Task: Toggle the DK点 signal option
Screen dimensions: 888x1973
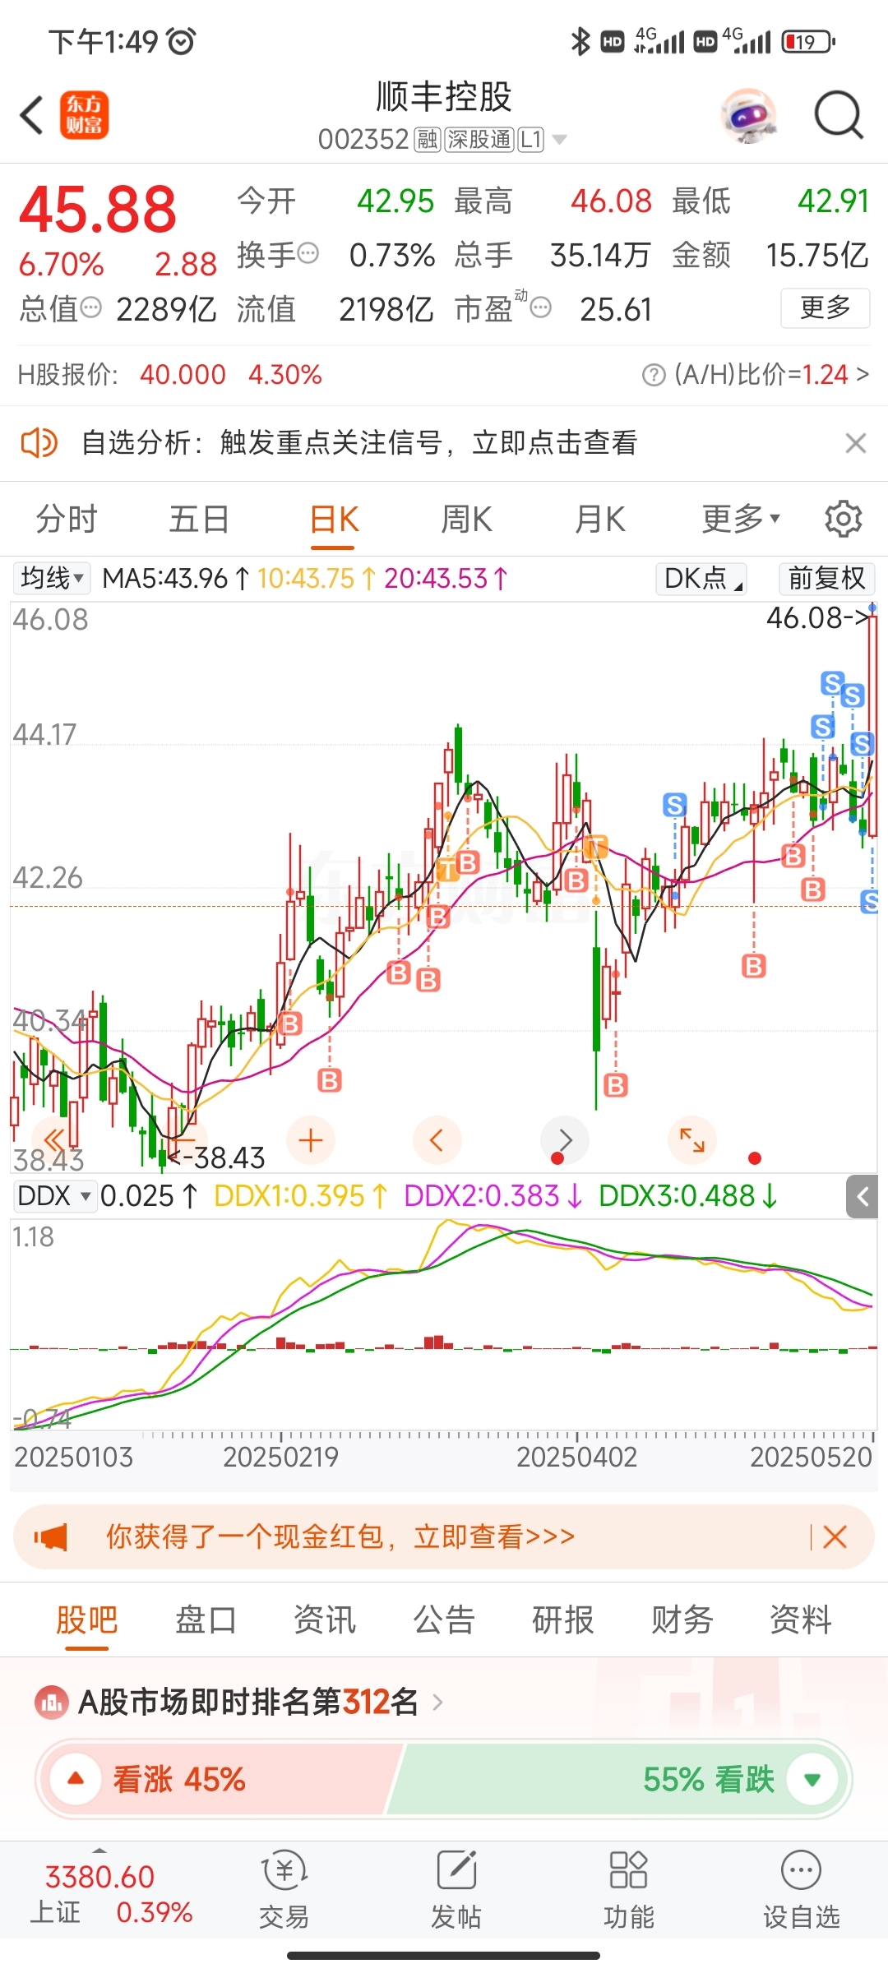Action: [x=701, y=578]
